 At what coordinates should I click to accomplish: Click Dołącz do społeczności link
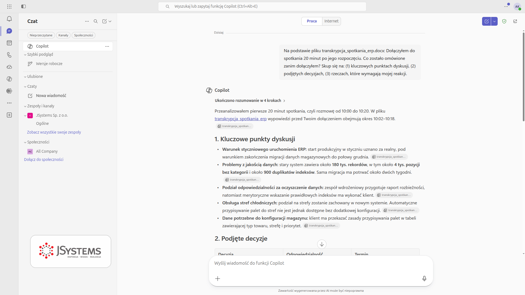tap(44, 160)
